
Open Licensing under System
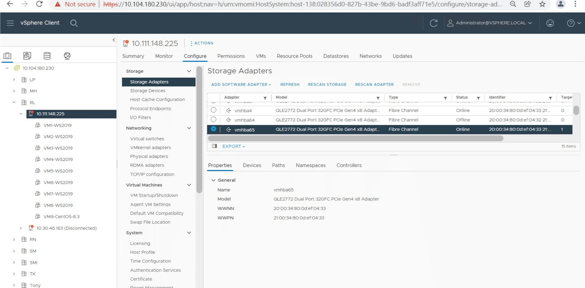coord(140,243)
